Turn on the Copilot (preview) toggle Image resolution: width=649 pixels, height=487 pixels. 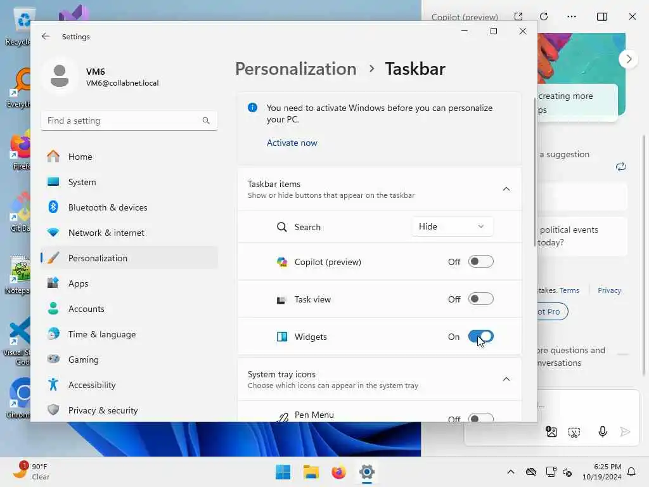tap(480, 262)
